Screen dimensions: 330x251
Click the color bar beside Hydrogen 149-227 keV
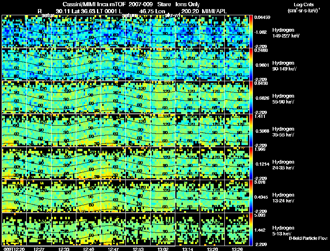(251, 31)
